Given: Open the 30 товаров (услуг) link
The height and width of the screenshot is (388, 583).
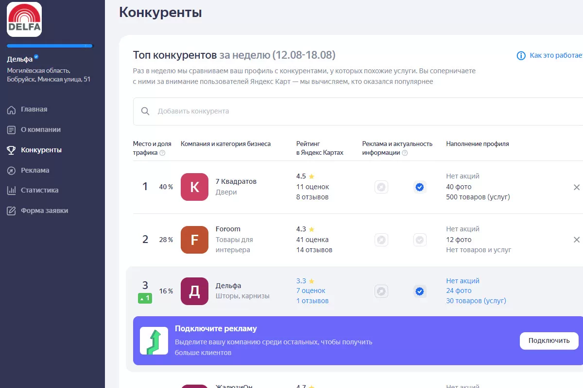Looking at the screenshot, I should pos(476,301).
